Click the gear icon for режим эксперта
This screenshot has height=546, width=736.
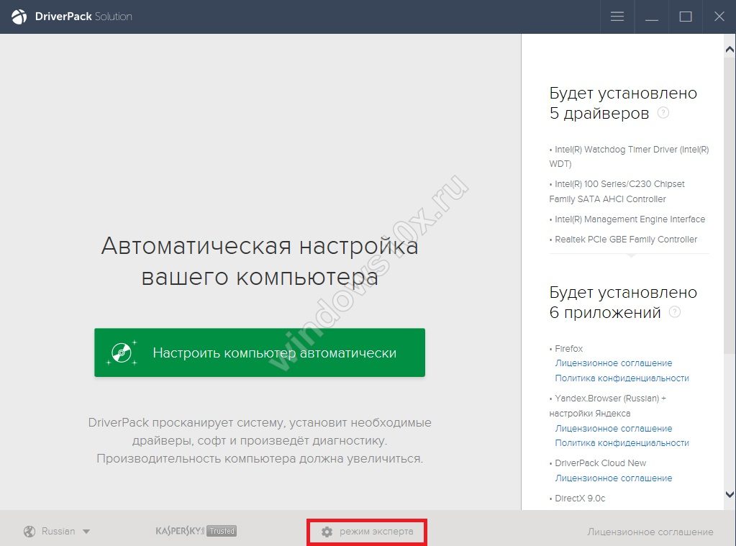327,532
